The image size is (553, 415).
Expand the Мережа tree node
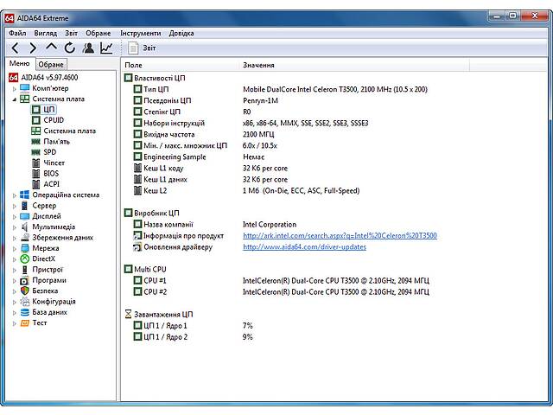coord(15,249)
